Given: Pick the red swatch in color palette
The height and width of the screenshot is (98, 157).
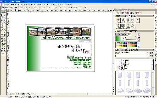Looking at the screenshot, I should 119,43.
